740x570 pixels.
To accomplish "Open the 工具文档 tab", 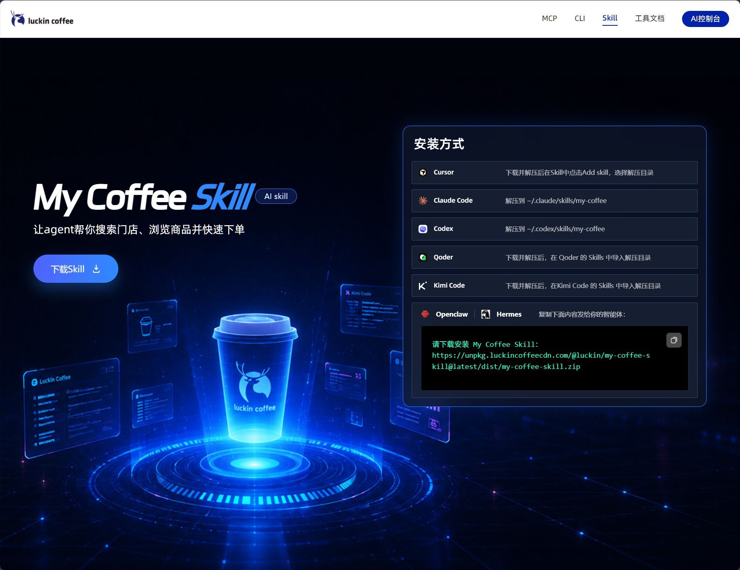I will (x=649, y=19).
